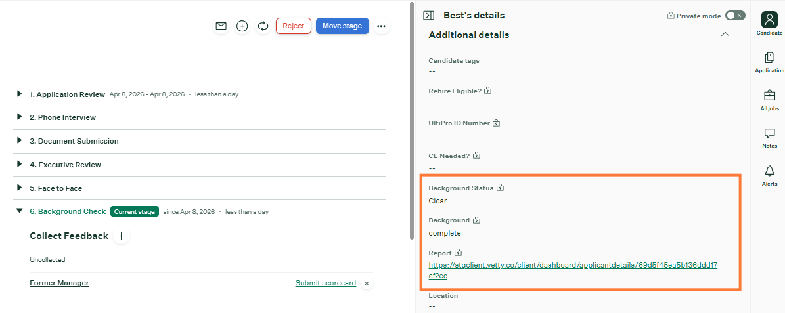Screen dimensions: 785x313
Task: Expand the Phone Interview stage
Action: click(20, 117)
